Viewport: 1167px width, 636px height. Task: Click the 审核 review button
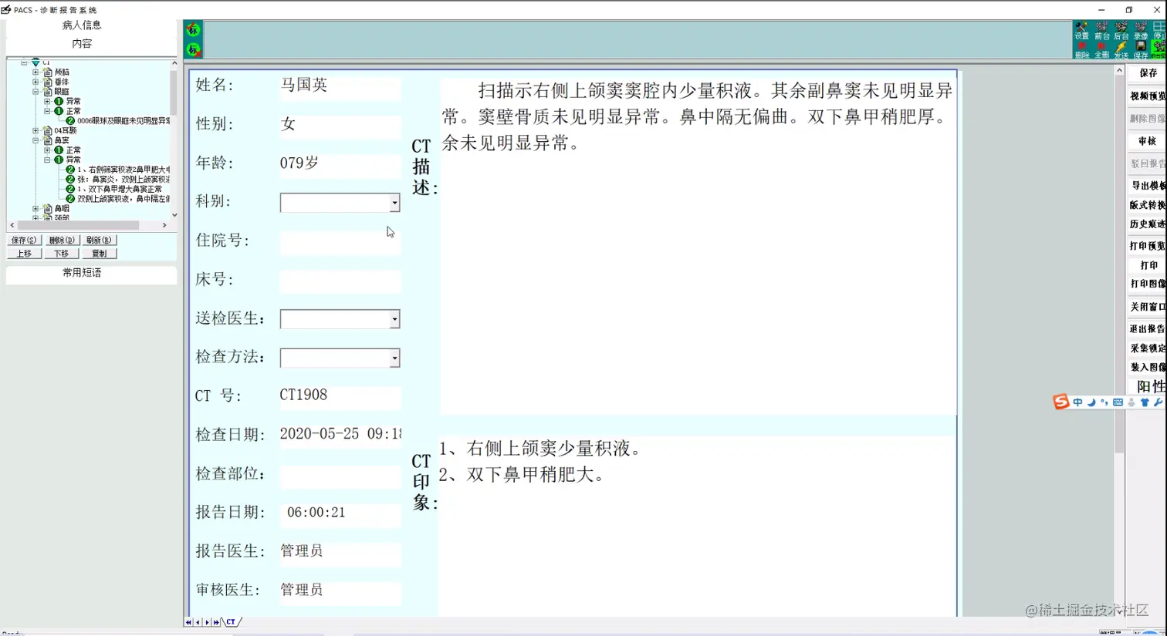pyautogui.click(x=1147, y=141)
